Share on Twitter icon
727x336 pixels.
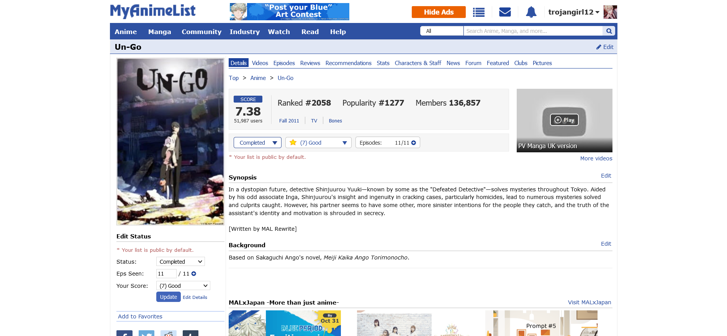click(146, 333)
